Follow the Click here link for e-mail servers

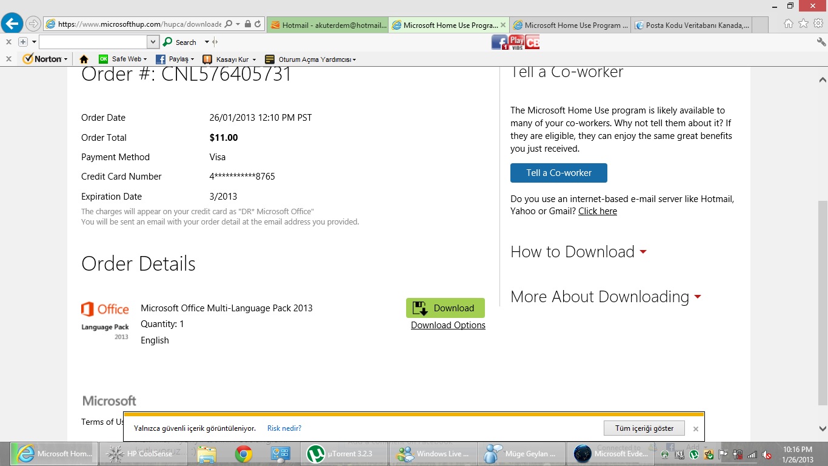click(598, 211)
